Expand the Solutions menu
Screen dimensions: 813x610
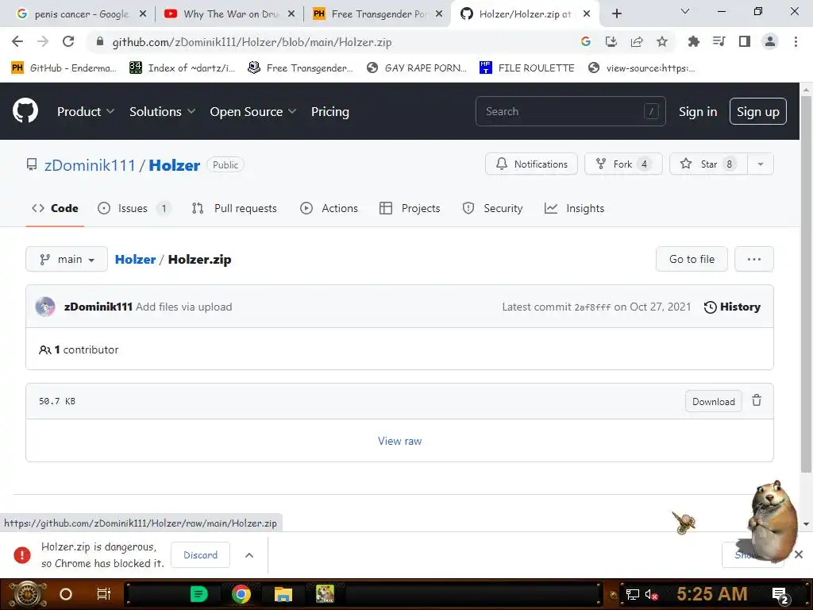[162, 111]
